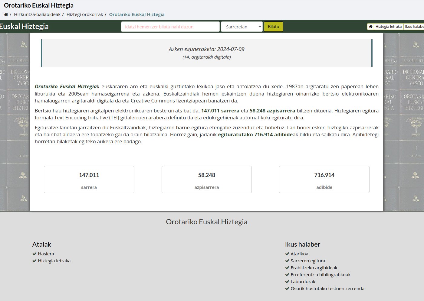424x301 pixels.
Task: Click the checkmark beside Sarreren egitura
Action: 287,261
